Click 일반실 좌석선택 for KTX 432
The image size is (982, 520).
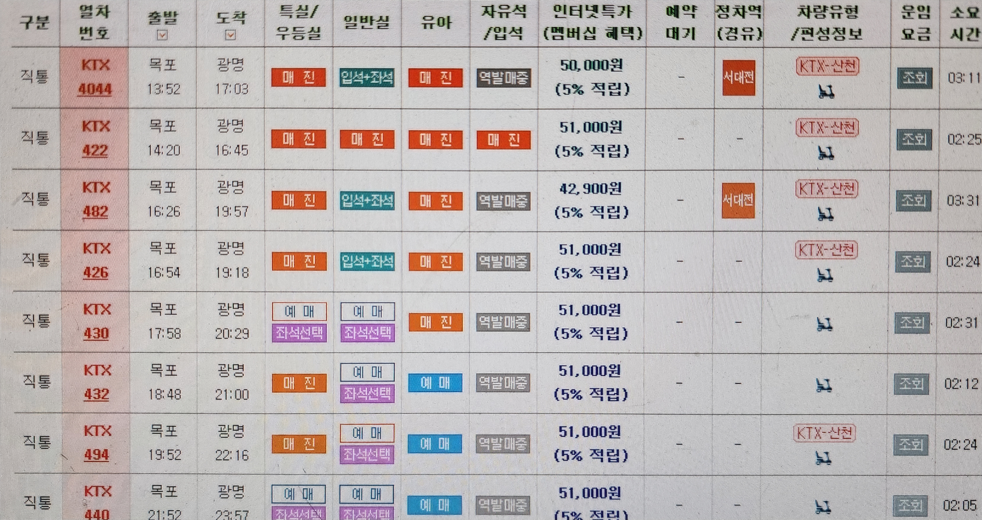click(367, 394)
